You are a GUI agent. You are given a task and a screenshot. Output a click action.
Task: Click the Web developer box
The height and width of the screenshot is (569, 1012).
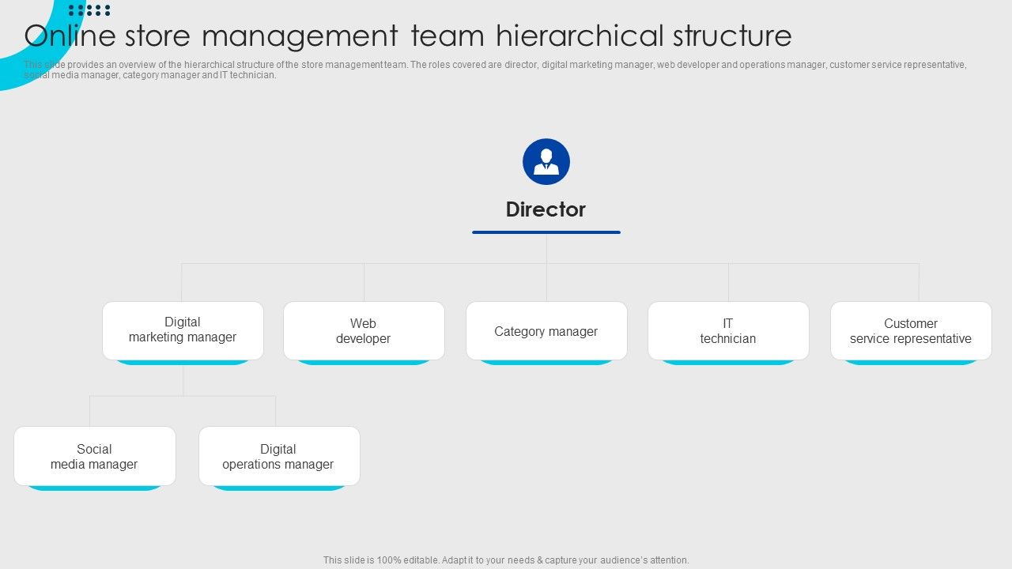tap(364, 331)
